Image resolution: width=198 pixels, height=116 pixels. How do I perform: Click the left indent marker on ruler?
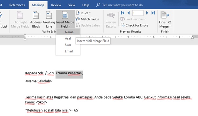coord(25,37)
